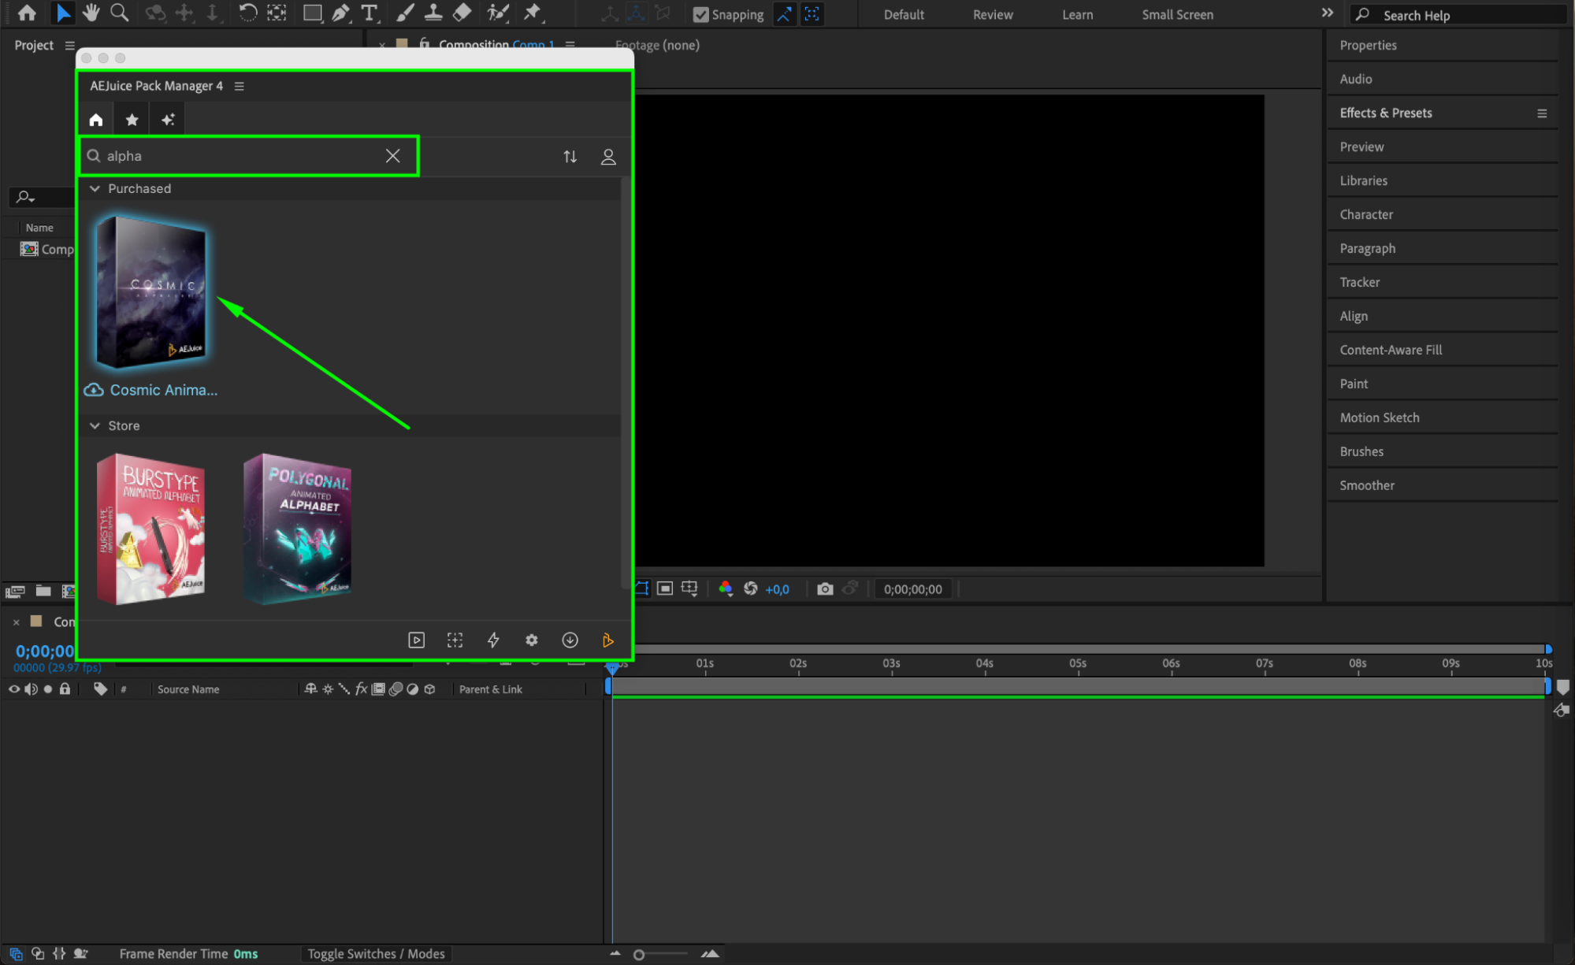
Task: Switch to the Review workspace
Action: click(x=992, y=14)
